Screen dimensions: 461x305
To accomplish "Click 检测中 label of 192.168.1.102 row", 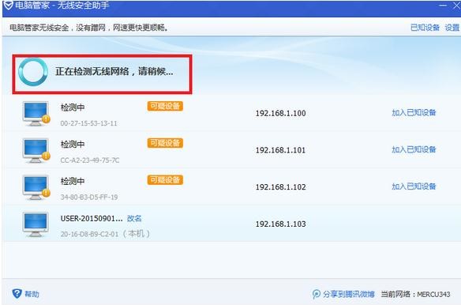I will (73, 181).
